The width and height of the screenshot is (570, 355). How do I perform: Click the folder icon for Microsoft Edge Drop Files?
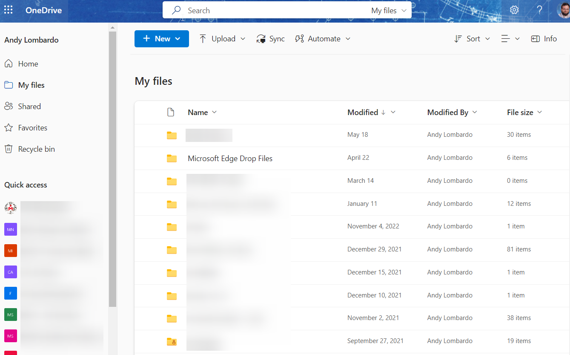(x=172, y=159)
